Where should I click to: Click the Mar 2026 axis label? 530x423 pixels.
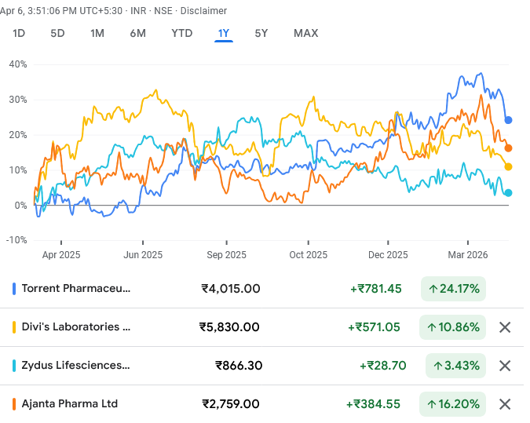coord(468,255)
